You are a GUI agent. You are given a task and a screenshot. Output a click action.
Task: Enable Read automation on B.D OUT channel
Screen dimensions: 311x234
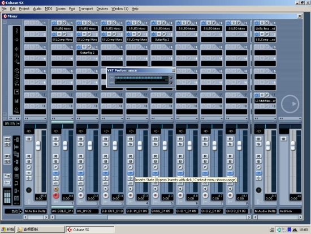(x=106, y=156)
